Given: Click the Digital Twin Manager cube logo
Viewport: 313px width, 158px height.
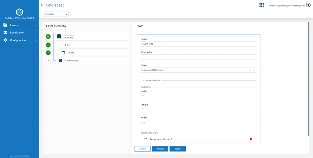Looking at the screenshot, I should click(20, 12).
